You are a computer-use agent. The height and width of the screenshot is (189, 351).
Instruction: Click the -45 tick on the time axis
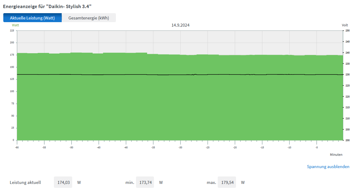pyautogui.click(x=99, y=147)
